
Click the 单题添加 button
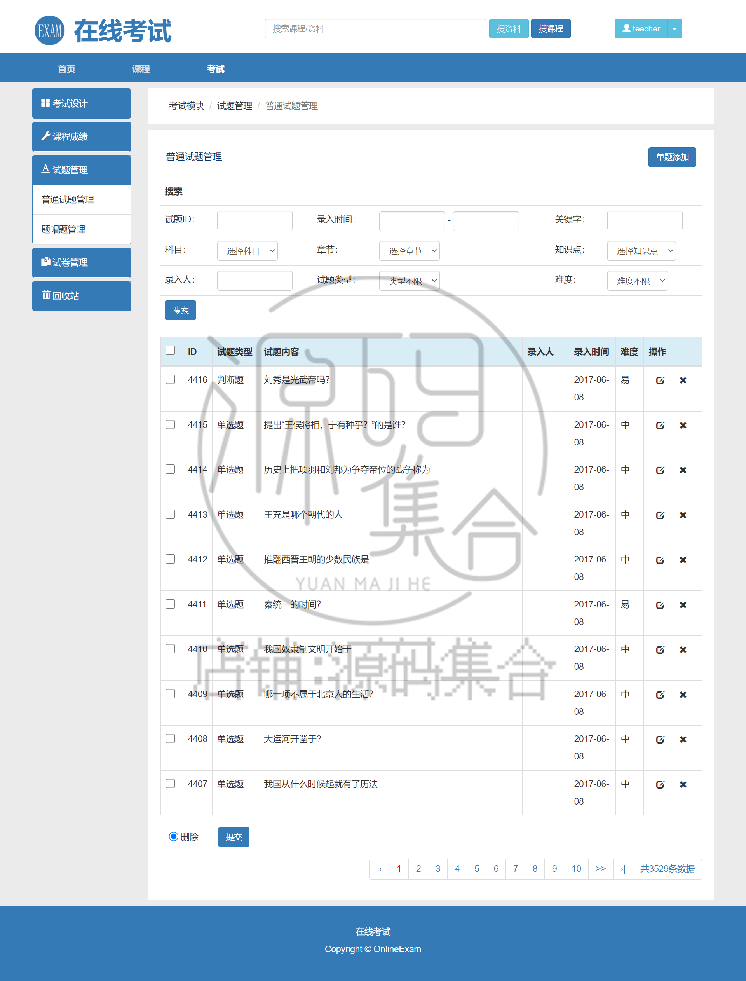pyautogui.click(x=672, y=157)
